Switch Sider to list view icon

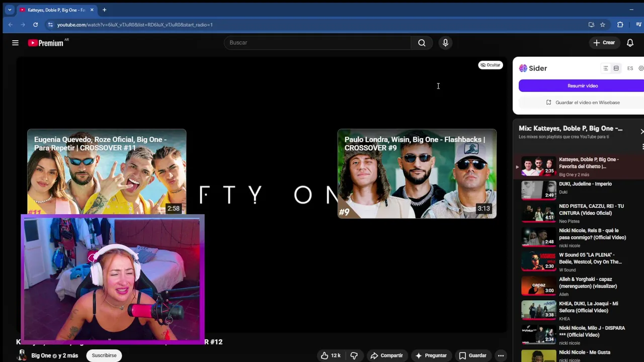tap(605, 68)
